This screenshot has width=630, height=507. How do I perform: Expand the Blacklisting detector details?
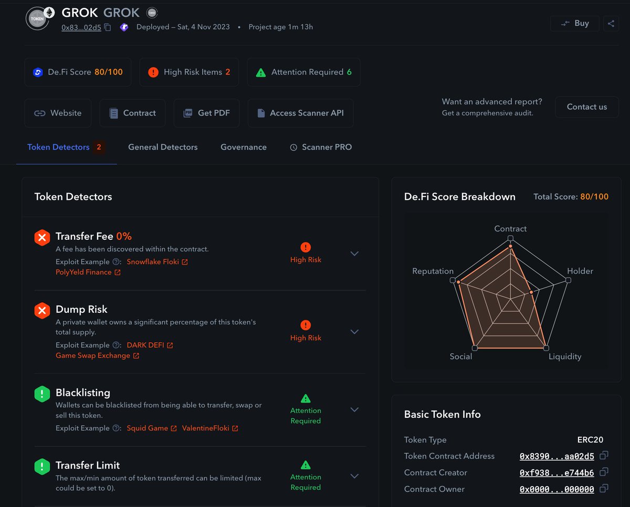(354, 409)
